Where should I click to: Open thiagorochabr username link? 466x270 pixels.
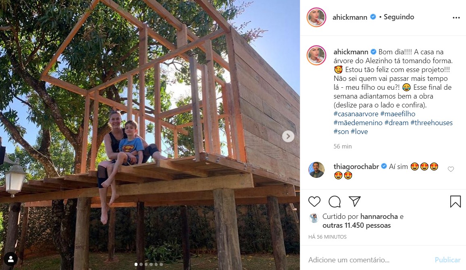[356, 167]
